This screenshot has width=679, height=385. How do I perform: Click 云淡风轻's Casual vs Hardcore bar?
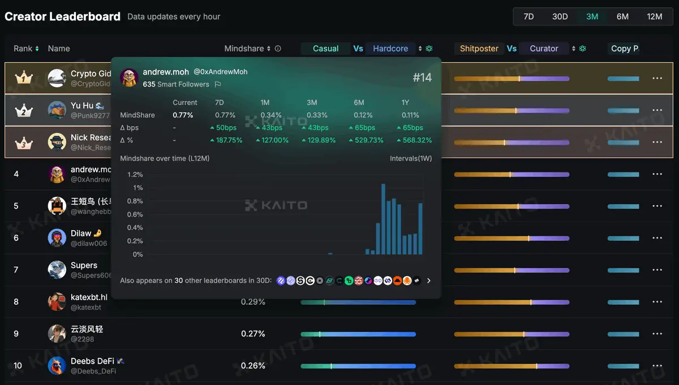coord(358,334)
